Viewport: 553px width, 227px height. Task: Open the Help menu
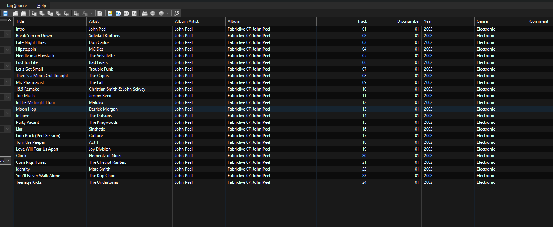(41, 6)
